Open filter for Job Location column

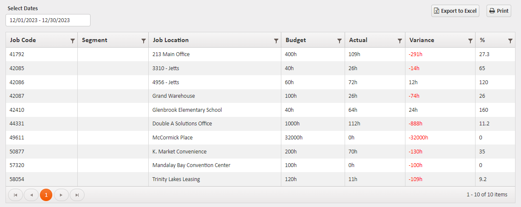276,41
